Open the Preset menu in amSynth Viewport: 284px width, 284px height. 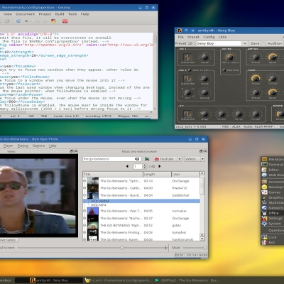pyautogui.click(x=193, y=37)
